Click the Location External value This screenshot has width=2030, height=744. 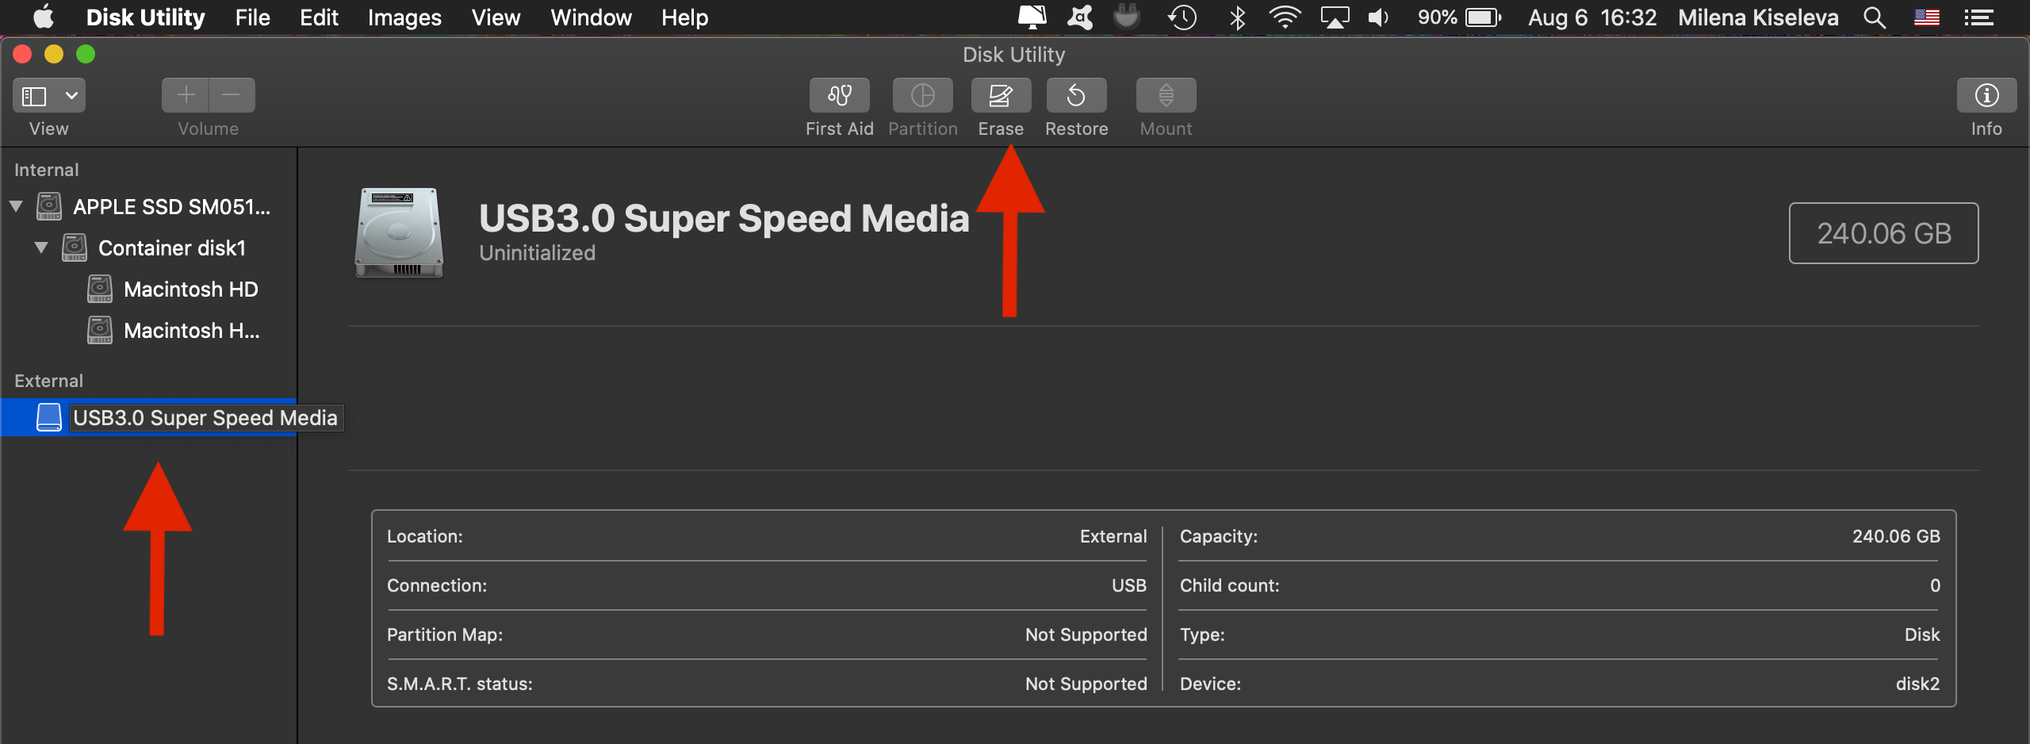pyautogui.click(x=1113, y=536)
